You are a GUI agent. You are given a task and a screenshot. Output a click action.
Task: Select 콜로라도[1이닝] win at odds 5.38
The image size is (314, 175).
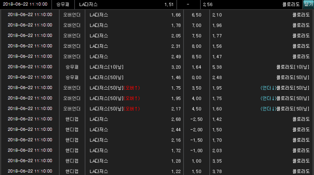261,67
